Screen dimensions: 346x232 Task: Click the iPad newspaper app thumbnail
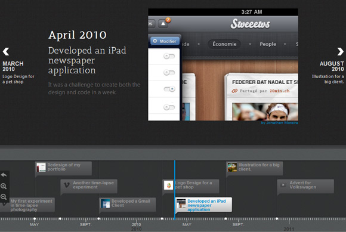181,203
